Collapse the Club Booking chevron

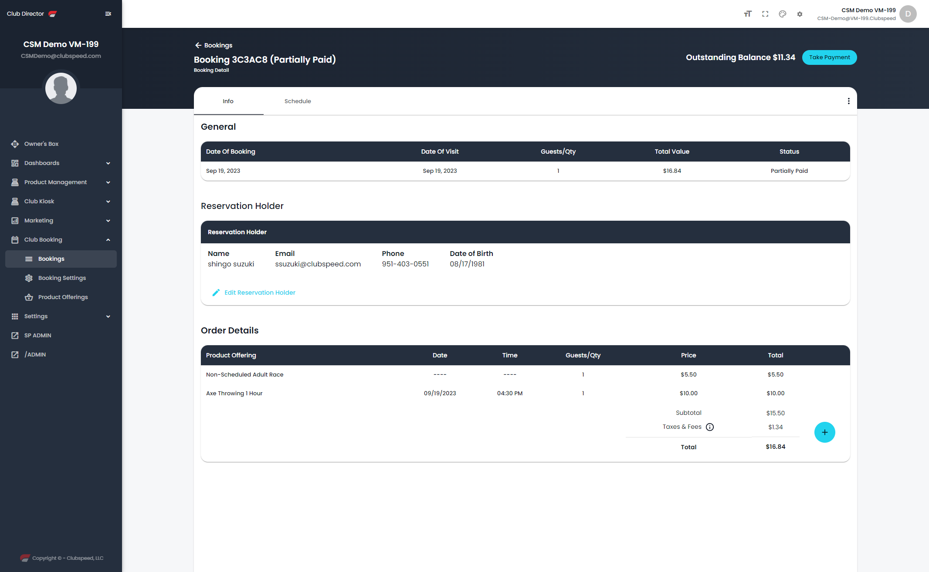click(x=108, y=240)
